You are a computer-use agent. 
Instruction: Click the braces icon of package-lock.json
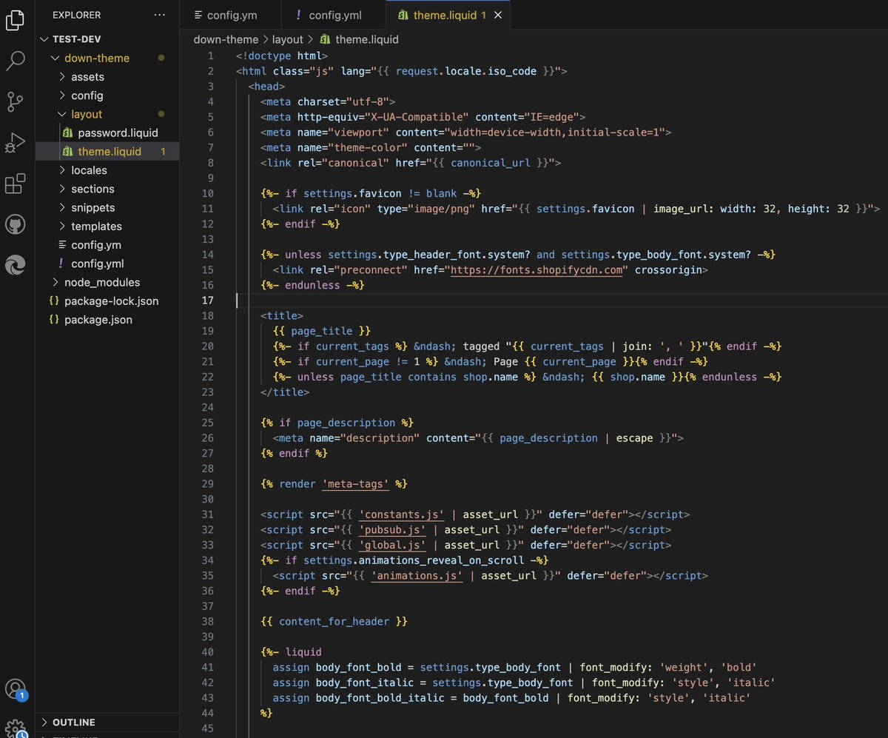[x=54, y=301]
